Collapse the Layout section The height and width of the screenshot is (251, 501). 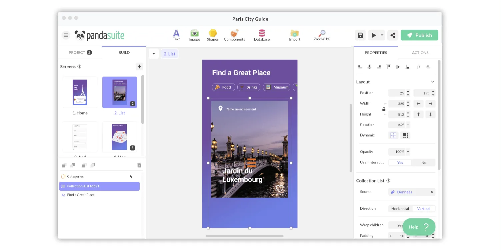433,82
